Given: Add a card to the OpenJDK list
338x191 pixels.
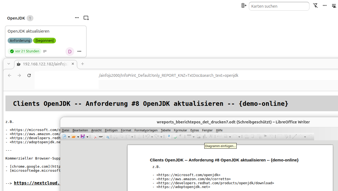Looking at the screenshot, I should (x=86, y=18).
